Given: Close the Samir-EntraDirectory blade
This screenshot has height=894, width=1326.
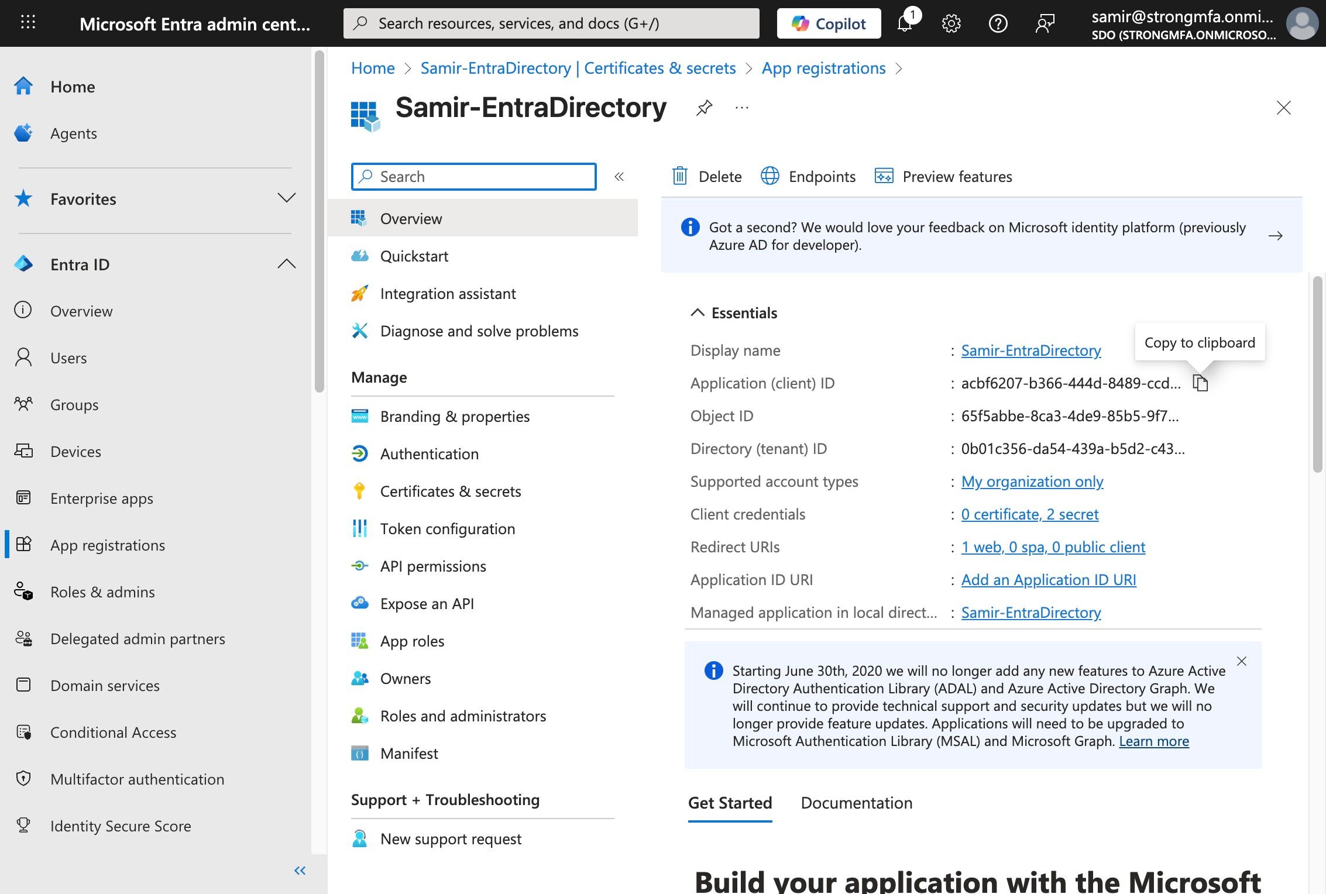Looking at the screenshot, I should coord(1283,108).
